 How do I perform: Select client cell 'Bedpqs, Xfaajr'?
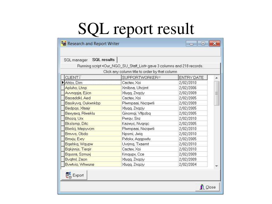(93, 108)
